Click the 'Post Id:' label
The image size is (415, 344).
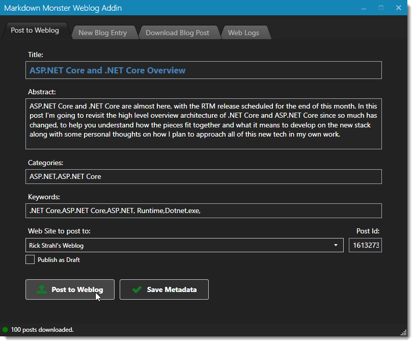(x=368, y=231)
